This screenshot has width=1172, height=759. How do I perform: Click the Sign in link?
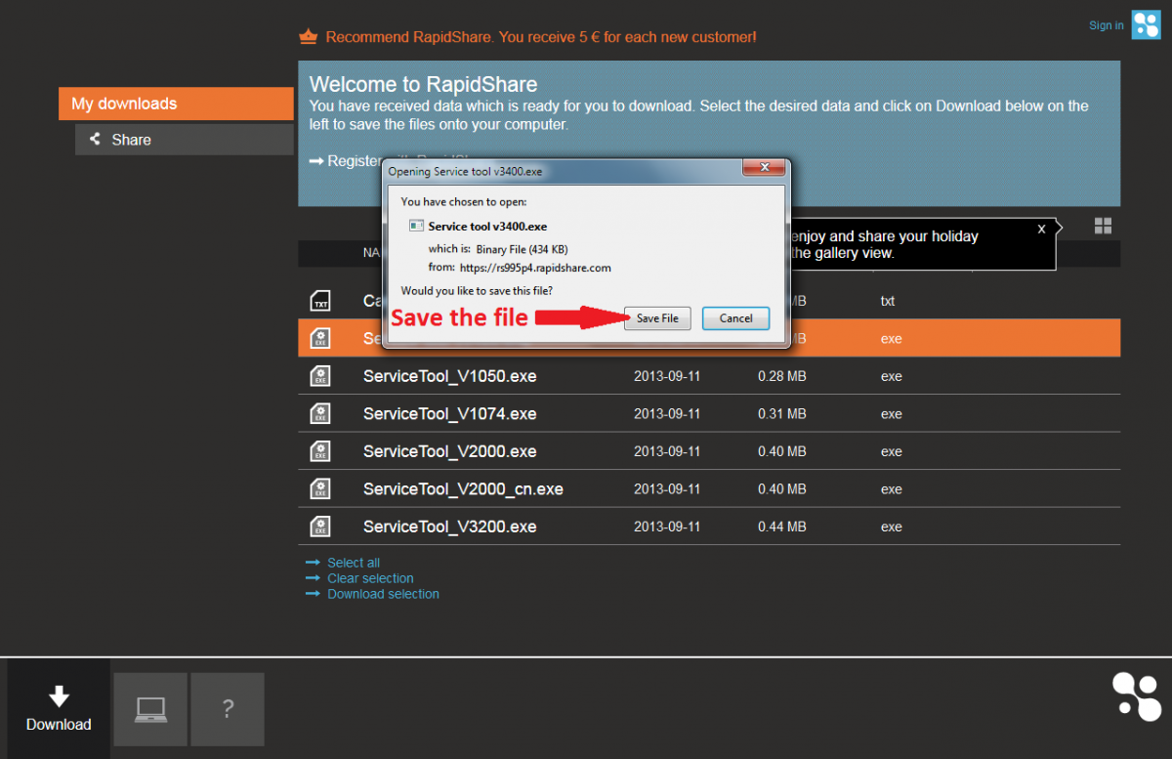pos(1106,25)
